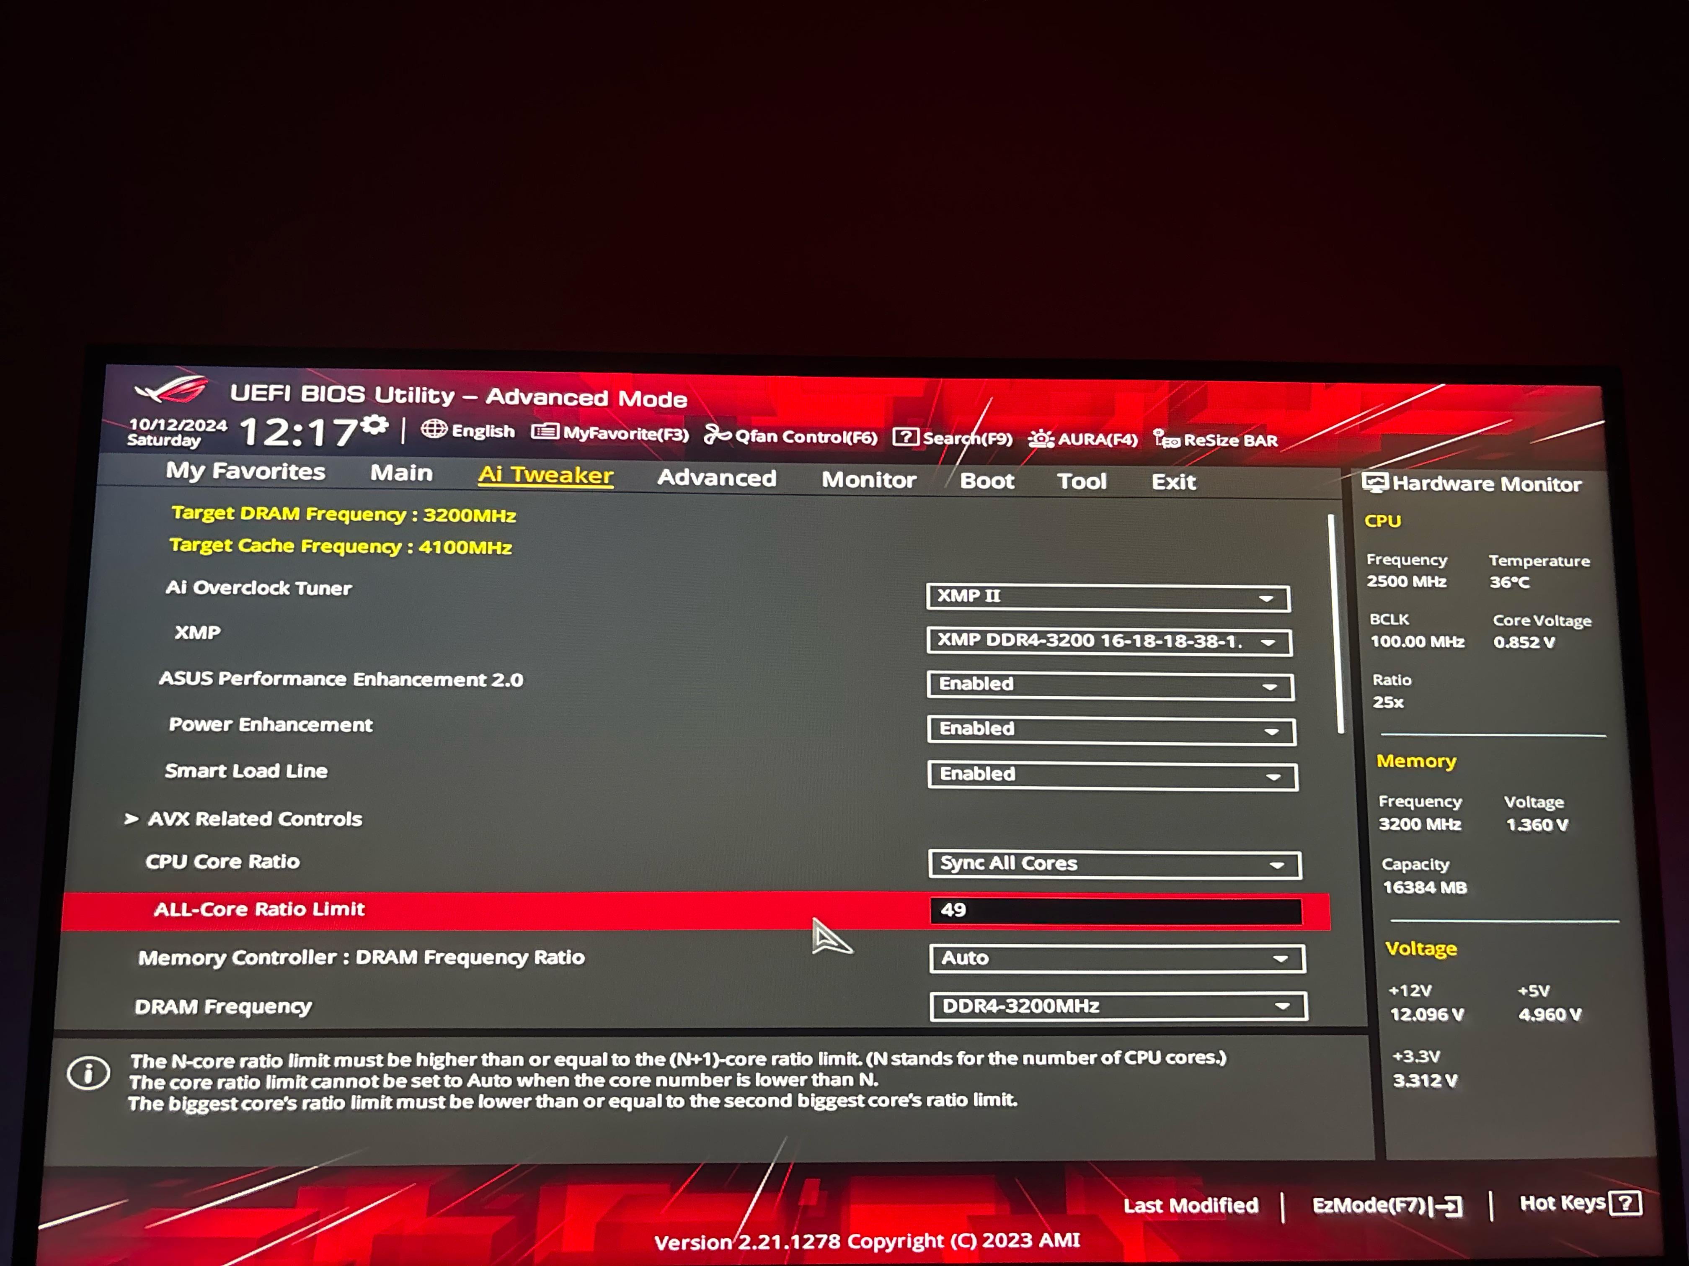The image size is (1689, 1266).
Task: Click the Hardware Monitor icon
Action: 1375,482
